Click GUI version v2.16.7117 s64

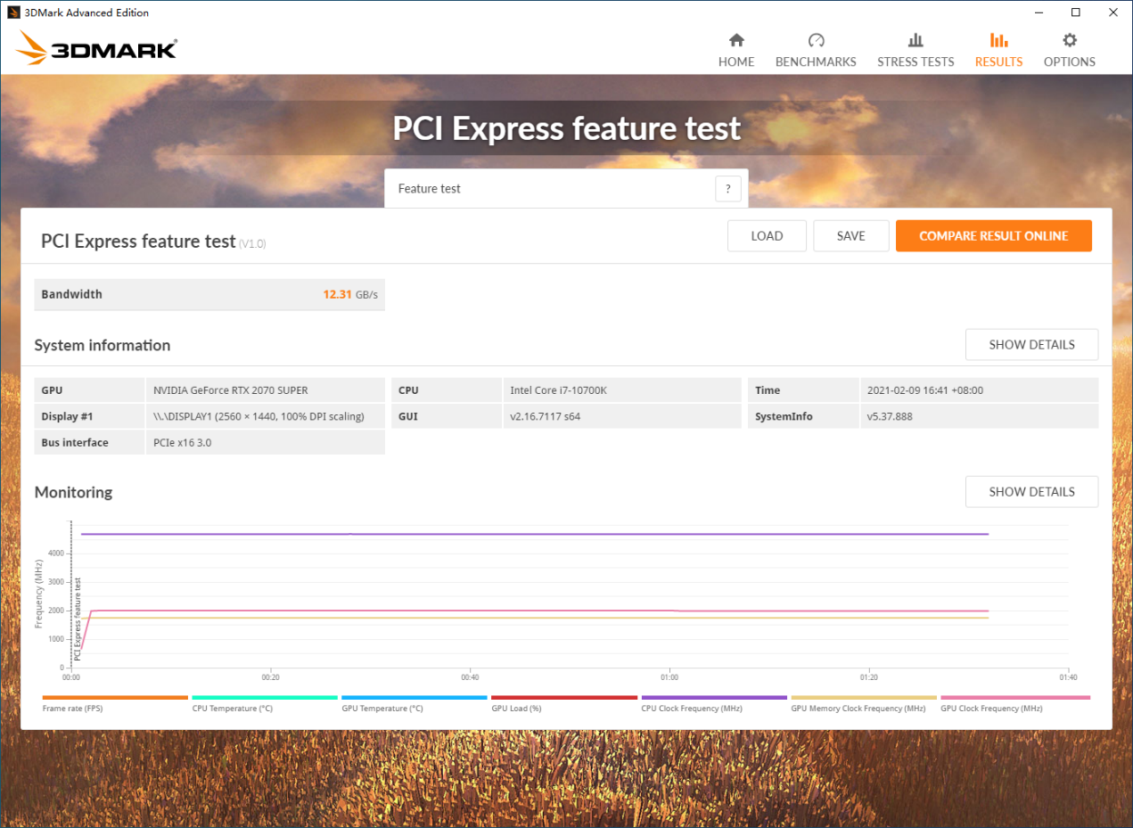545,416
